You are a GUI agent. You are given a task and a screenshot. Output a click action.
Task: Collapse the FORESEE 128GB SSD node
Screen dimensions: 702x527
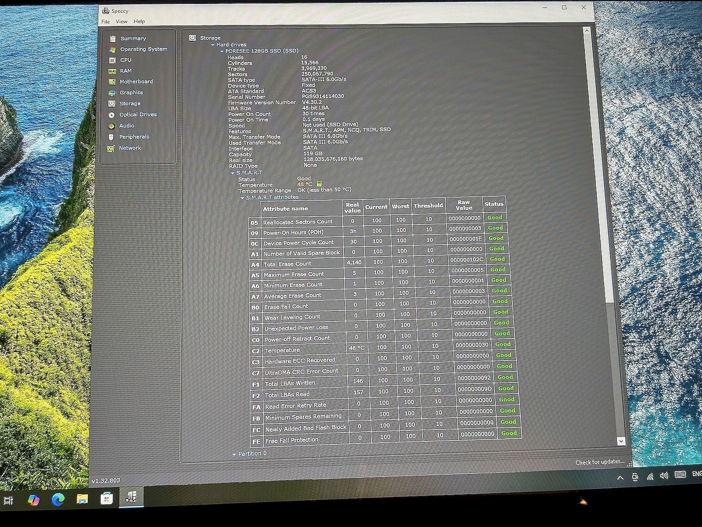[x=222, y=51]
